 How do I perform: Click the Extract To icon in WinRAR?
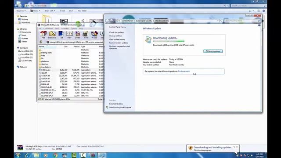52,35
